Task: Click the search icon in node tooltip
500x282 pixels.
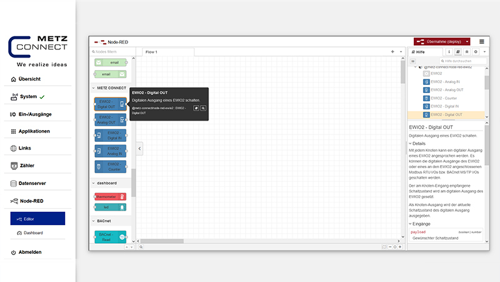Action: 203,108
